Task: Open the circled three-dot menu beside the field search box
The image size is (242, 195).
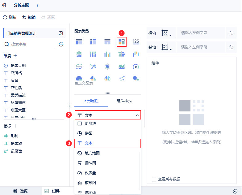Action: pyautogui.click(x=61, y=45)
